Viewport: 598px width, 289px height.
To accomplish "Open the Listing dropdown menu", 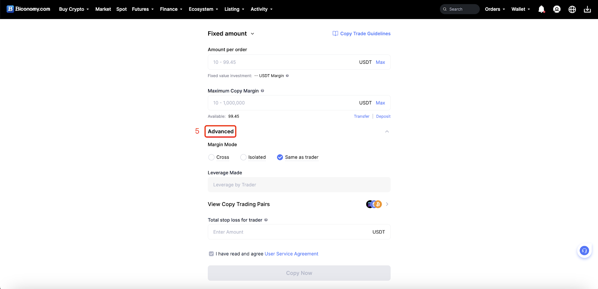I will point(234,9).
